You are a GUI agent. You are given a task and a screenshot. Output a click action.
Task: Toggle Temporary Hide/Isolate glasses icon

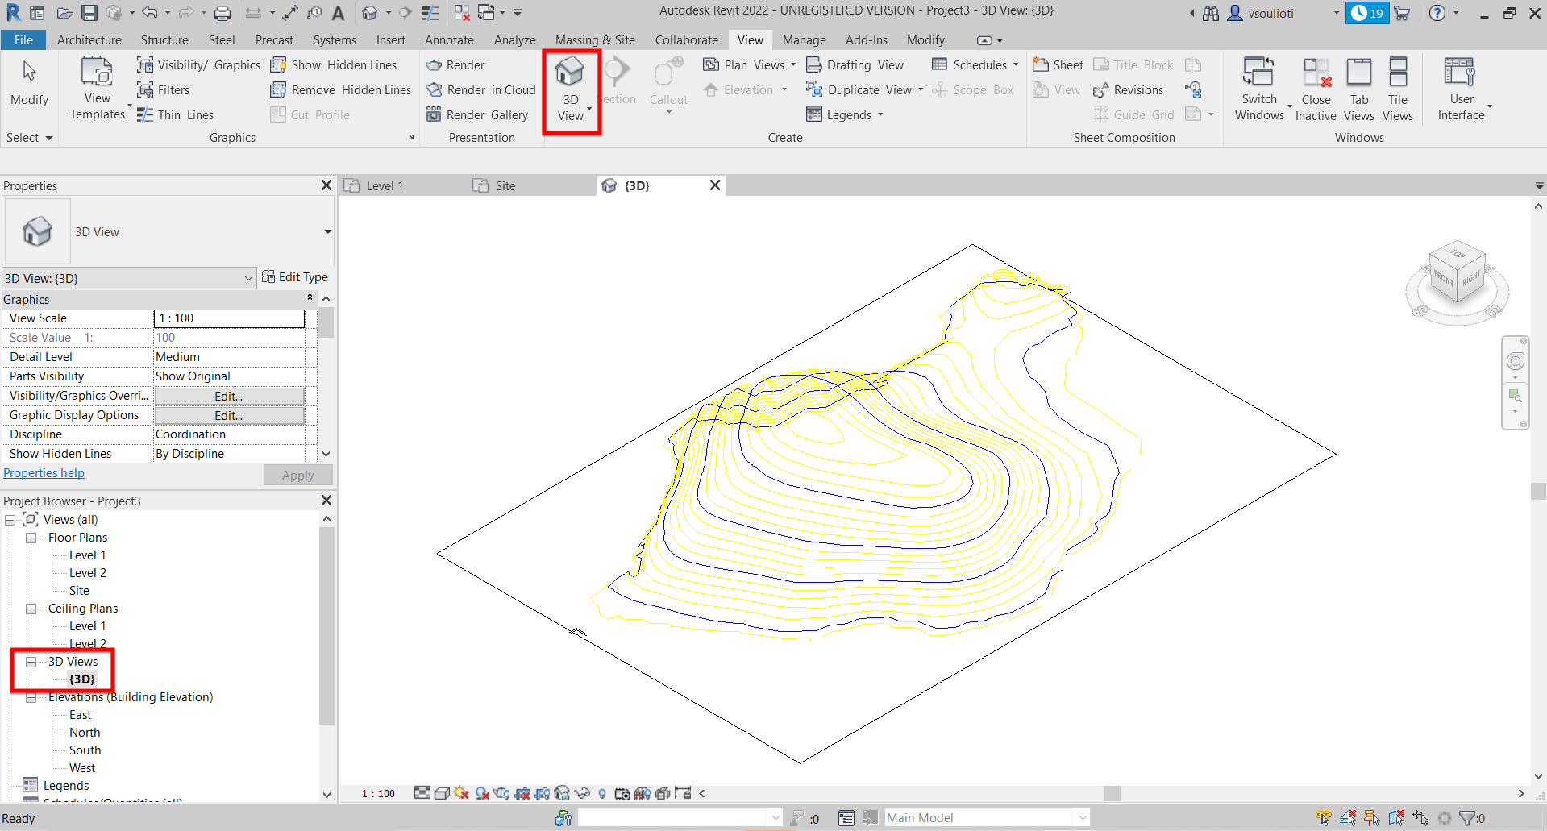click(x=582, y=793)
